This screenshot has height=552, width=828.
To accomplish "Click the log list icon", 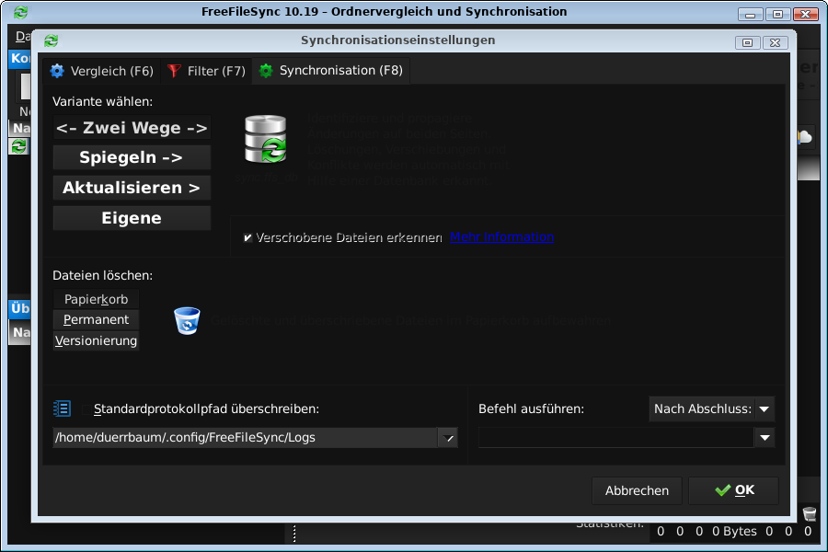I will [x=63, y=408].
